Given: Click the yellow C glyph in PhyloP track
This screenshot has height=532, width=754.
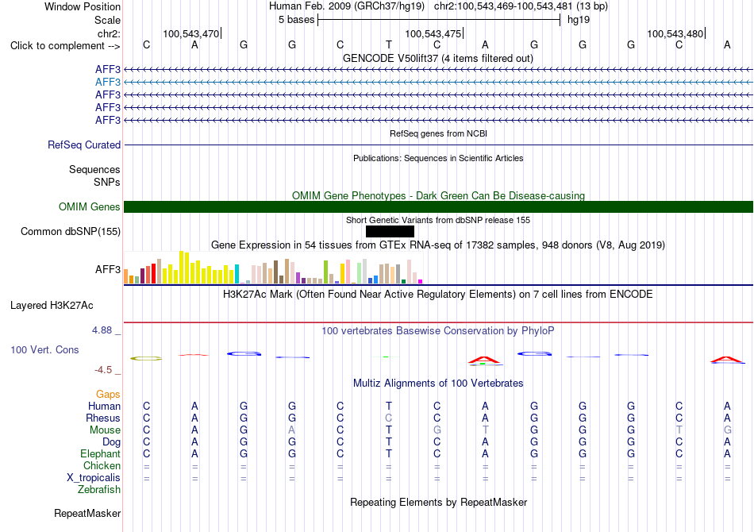Looking at the screenshot, I should (x=146, y=358).
